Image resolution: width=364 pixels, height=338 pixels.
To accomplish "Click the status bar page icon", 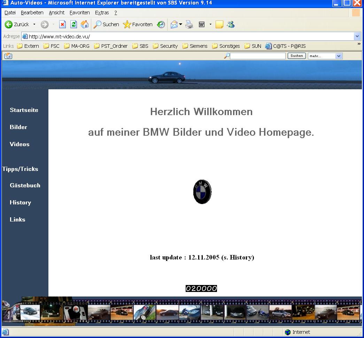I will pos(5,332).
